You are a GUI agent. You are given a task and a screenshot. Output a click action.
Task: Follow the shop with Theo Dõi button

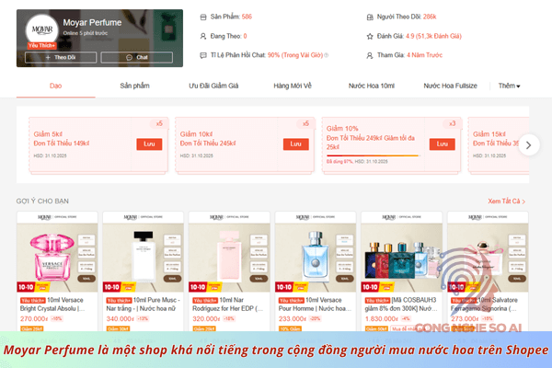(x=61, y=57)
